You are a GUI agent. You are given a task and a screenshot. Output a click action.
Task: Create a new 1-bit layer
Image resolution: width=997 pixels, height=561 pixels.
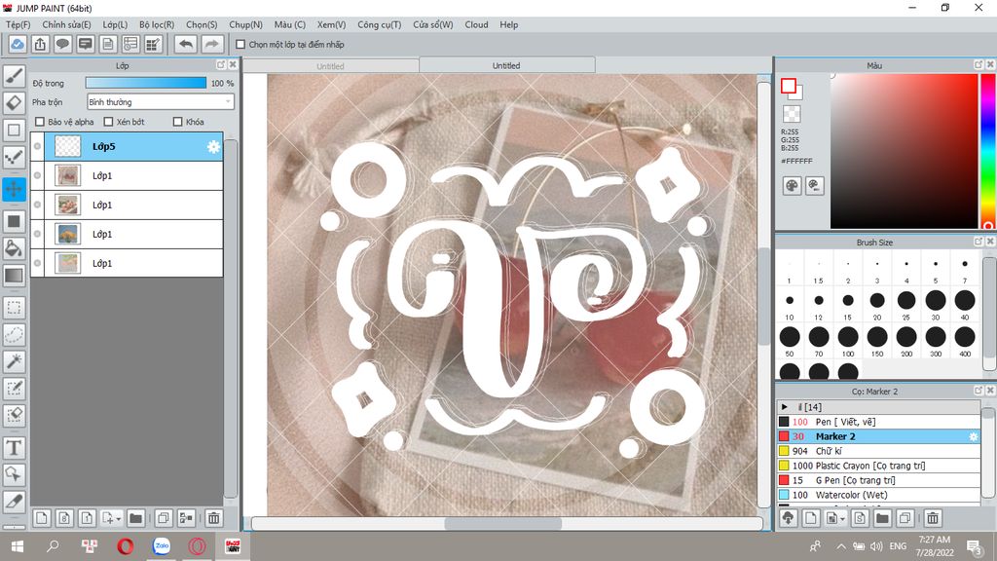coord(87,518)
